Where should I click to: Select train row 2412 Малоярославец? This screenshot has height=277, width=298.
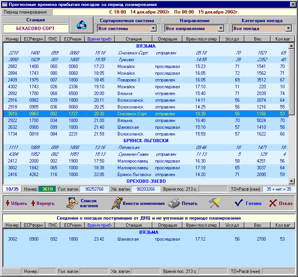[146, 161]
